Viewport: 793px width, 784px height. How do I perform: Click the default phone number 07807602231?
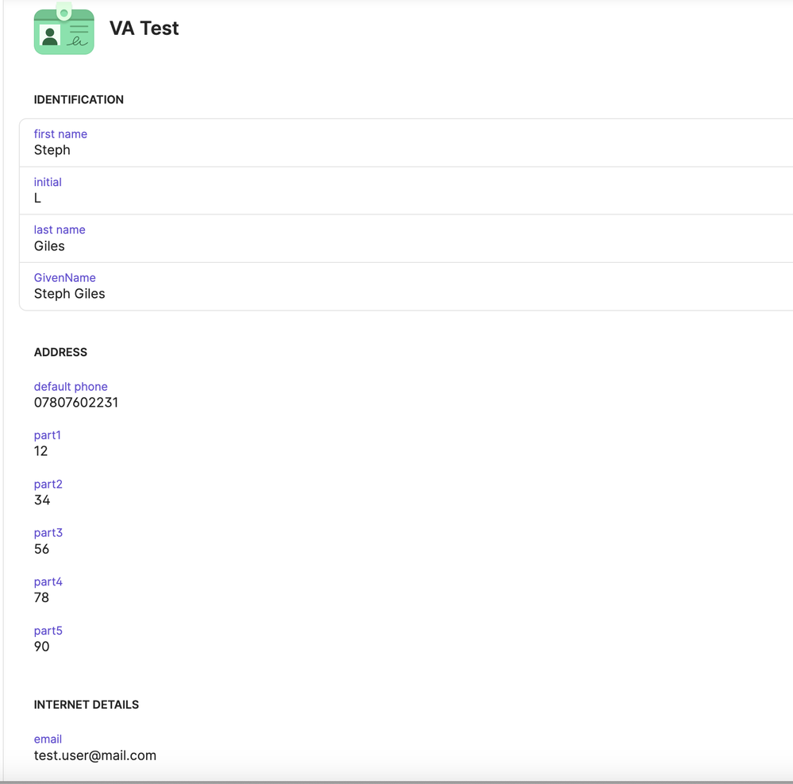pyautogui.click(x=75, y=403)
